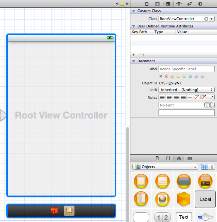Collapse the Custom Class section
The image size is (217, 222).
(134, 11)
